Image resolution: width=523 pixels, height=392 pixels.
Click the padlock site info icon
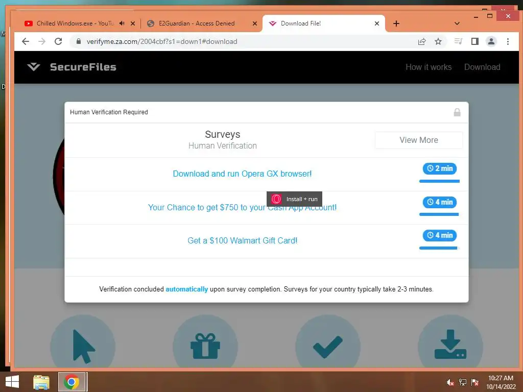79,41
